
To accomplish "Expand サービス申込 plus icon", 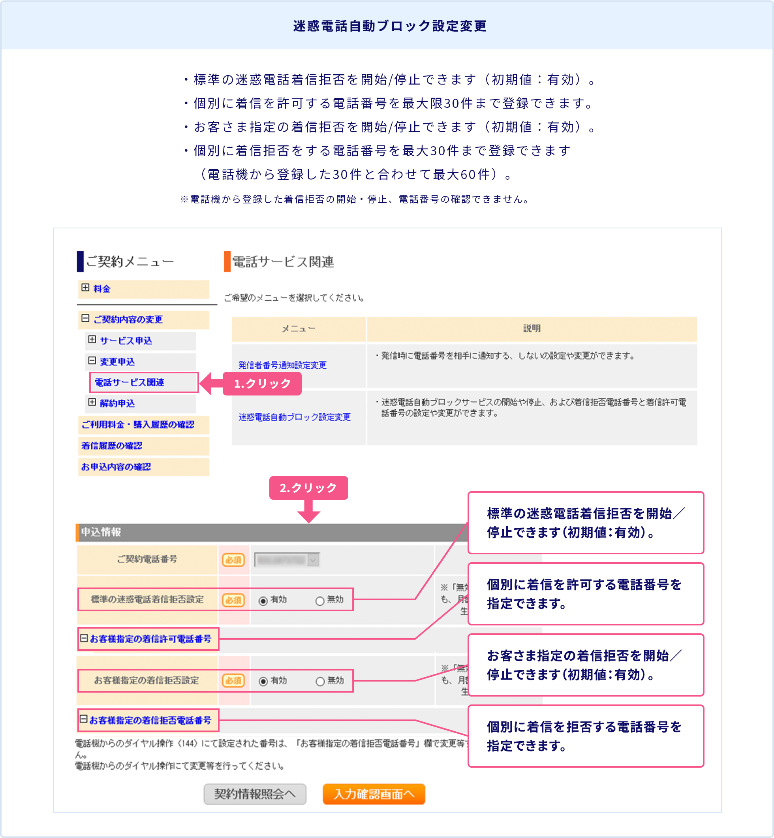I will click(92, 339).
